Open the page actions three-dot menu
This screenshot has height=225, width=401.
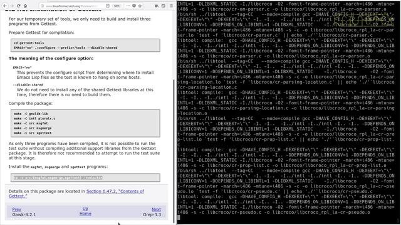coord(128,6)
